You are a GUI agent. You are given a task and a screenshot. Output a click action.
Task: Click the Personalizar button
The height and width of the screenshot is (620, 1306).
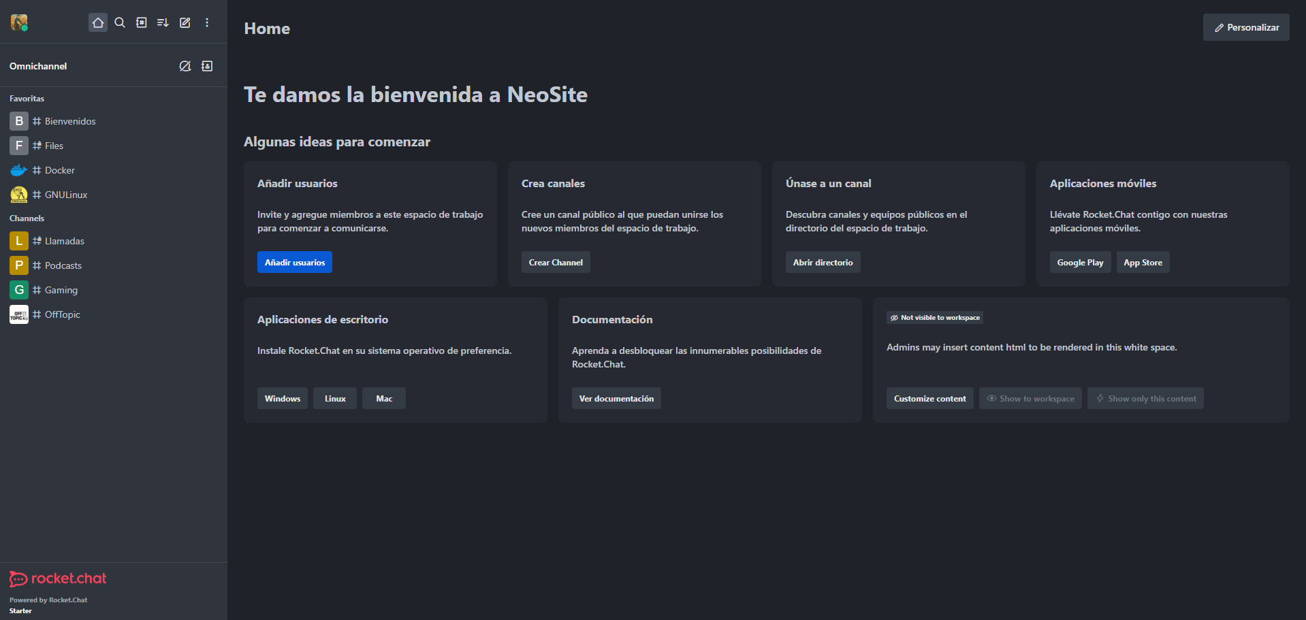(1245, 27)
